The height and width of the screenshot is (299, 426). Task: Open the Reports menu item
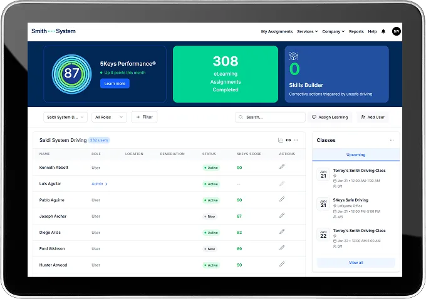tap(356, 31)
